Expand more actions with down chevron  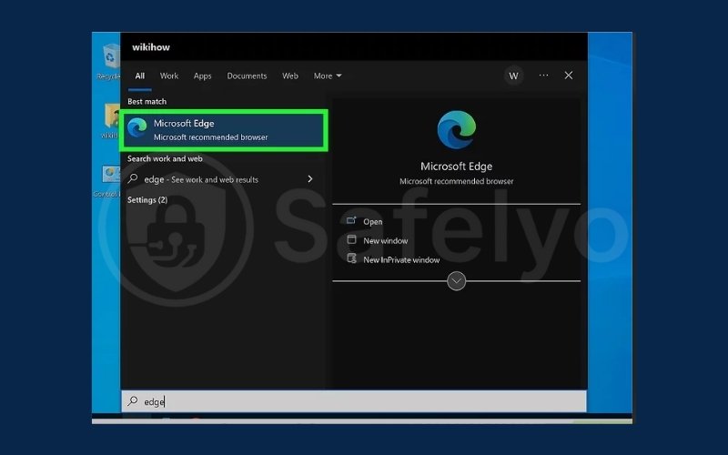(457, 281)
